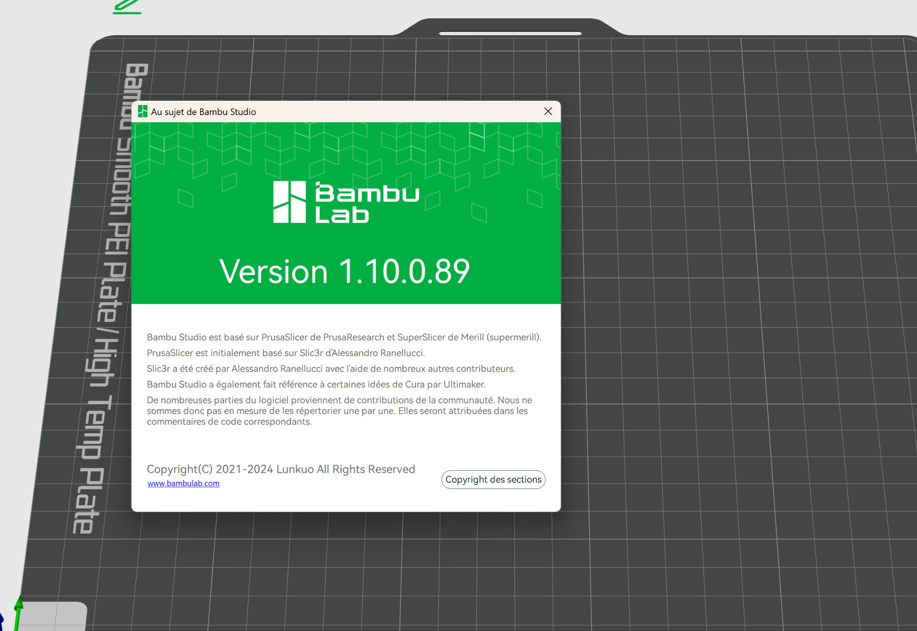Open the Copyright des sections button
Image resolution: width=917 pixels, height=631 pixels.
click(493, 480)
